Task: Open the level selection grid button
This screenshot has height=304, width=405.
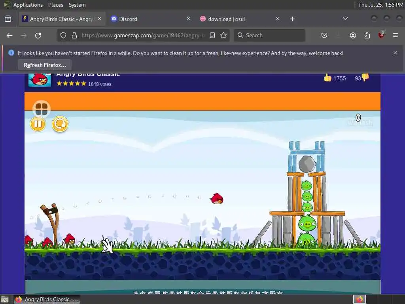Action: 41,109
